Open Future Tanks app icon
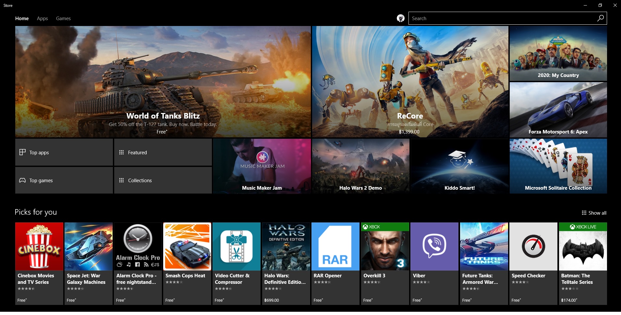The image size is (621, 315). click(x=484, y=246)
